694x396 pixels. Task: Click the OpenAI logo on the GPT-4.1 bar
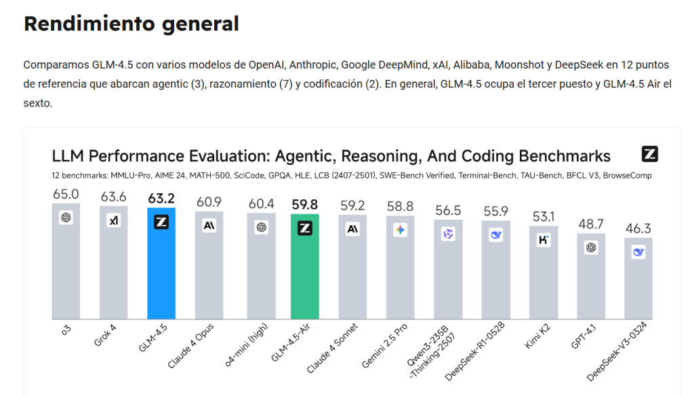point(591,248)
